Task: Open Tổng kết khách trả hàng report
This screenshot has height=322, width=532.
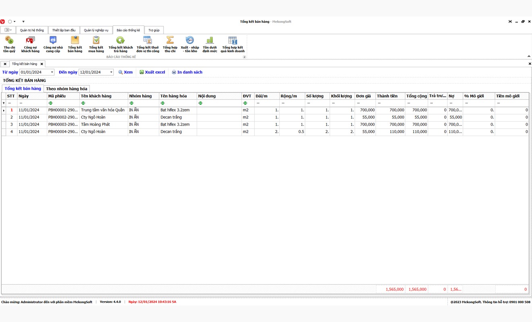Action: (121, 44)
